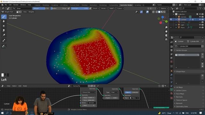Select the Smear weight tool
205x115 pixels.
(4, 30)
